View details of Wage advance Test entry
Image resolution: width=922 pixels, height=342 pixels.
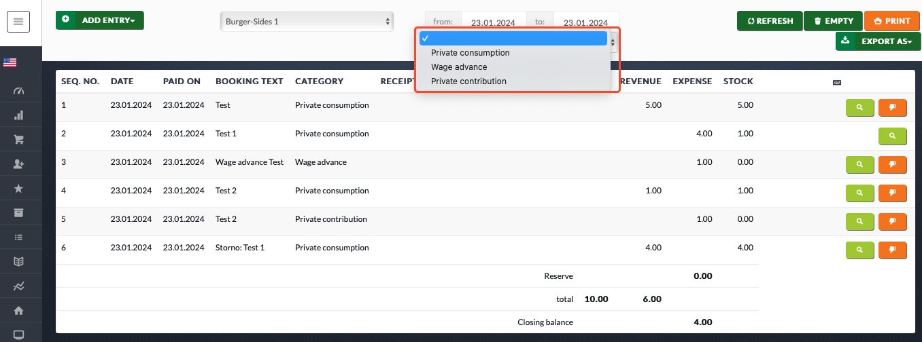(x=859, y=164)
